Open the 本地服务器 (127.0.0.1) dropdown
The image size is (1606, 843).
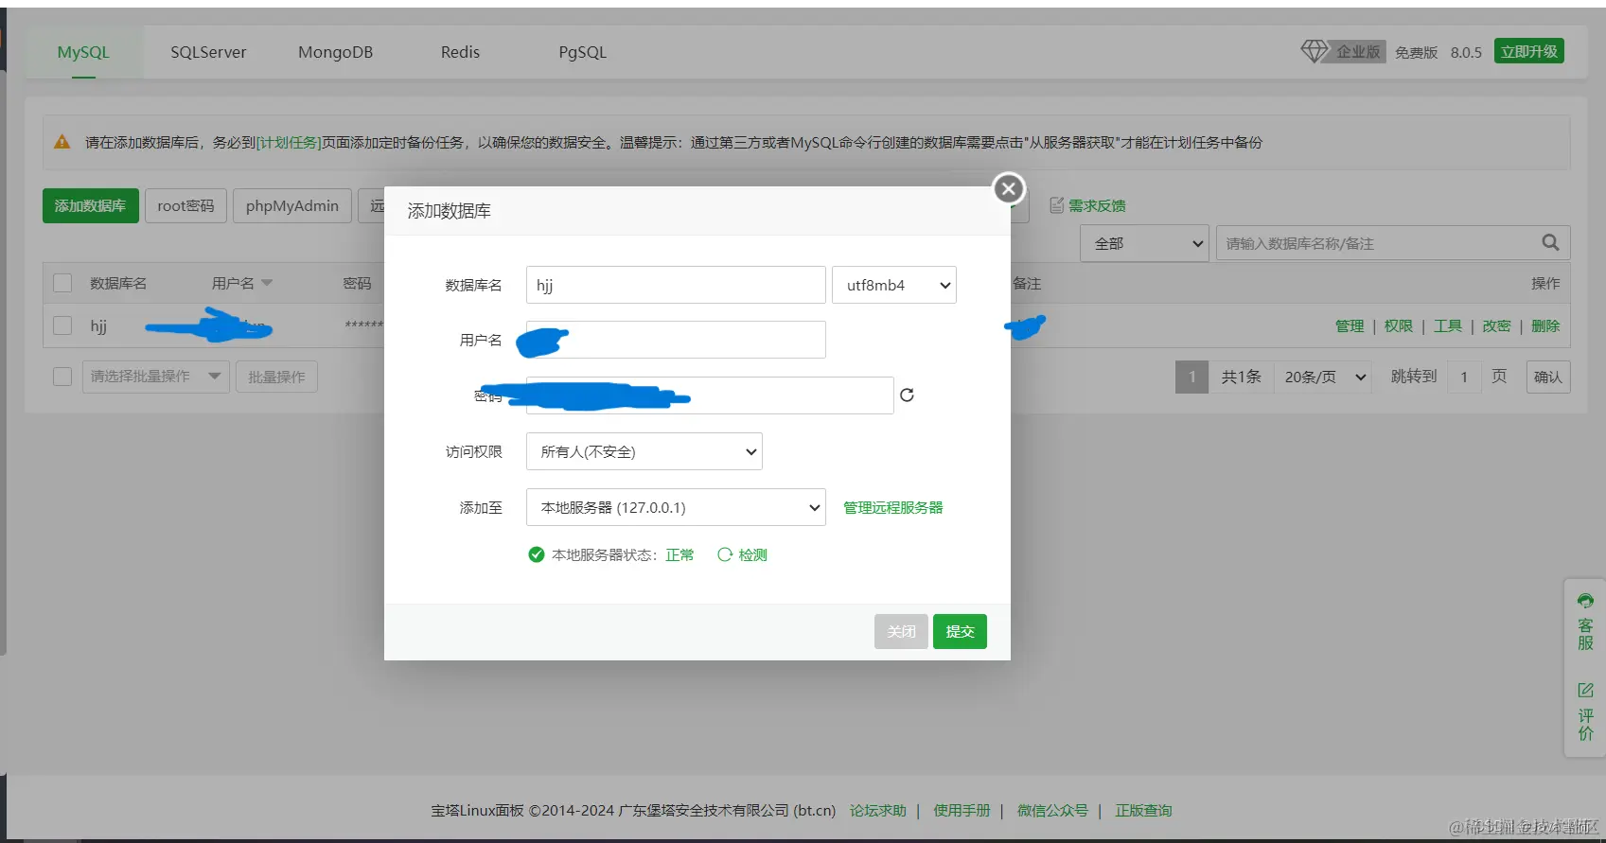676,507
